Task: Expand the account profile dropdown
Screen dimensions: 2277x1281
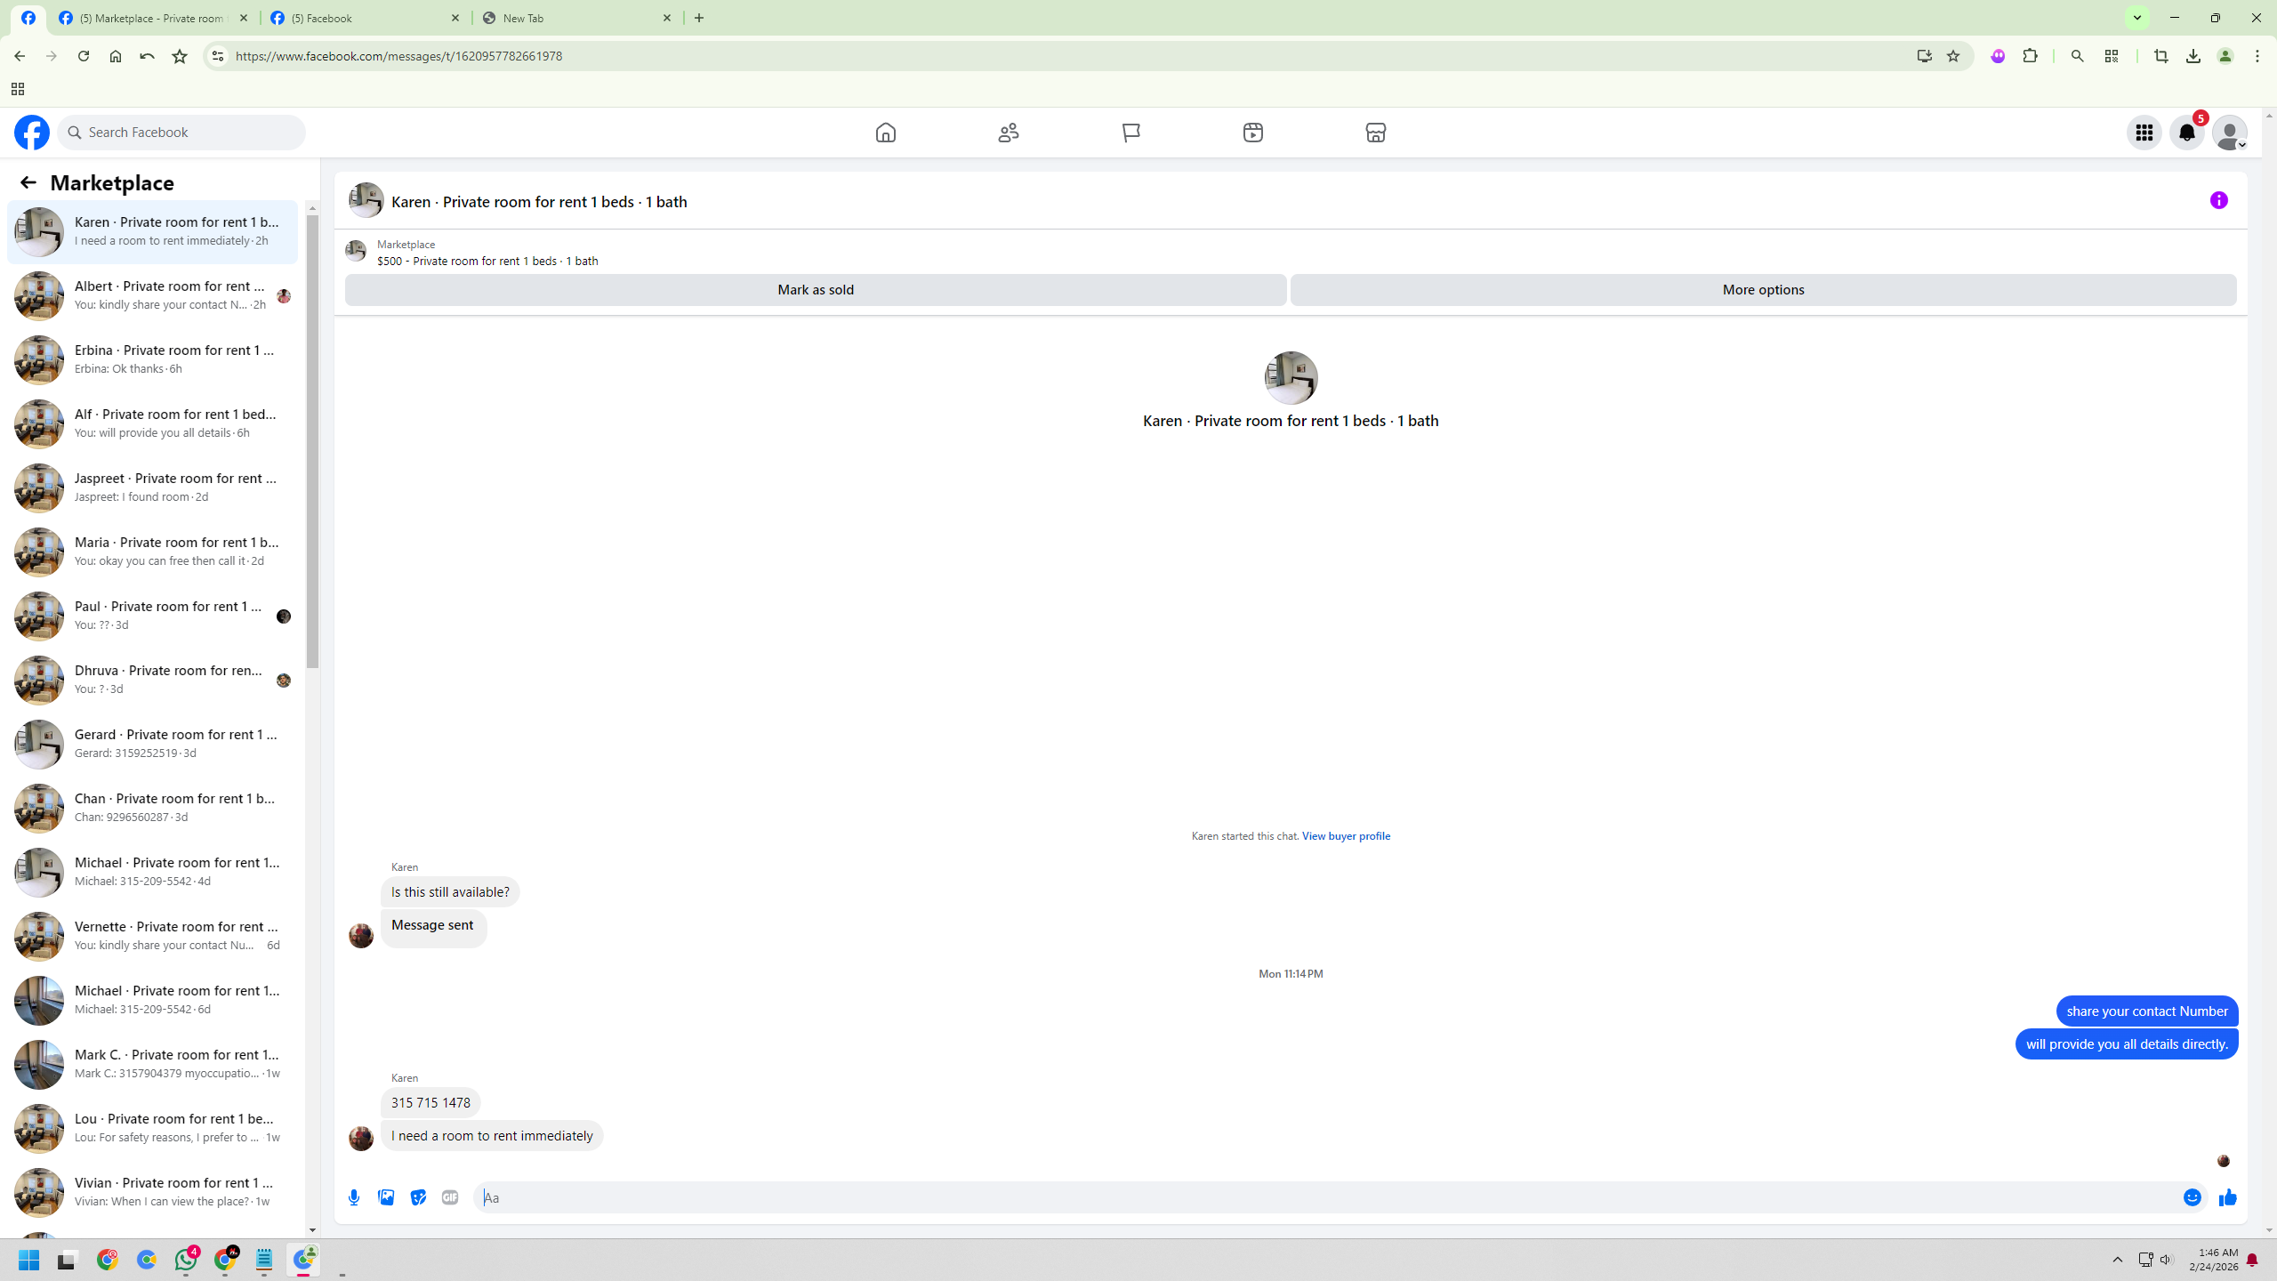Action: pyautogui.click(x=2230, y=133)
